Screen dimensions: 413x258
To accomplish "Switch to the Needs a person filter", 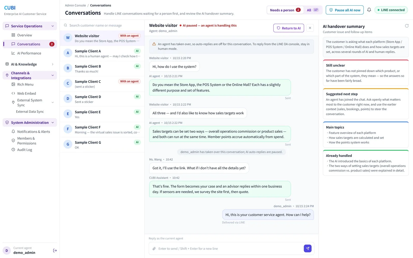I will tap(285, 10).
